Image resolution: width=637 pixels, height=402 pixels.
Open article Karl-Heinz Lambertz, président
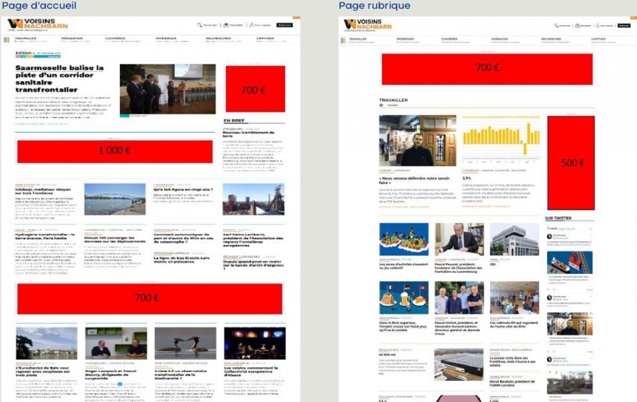(x=253, y=240)
